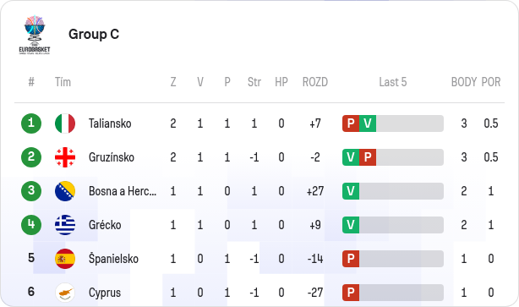Image resolution: width=519 pixels, height=307 pixels.
Task: Select the Španielsko team name
Action: pos(113,259)
